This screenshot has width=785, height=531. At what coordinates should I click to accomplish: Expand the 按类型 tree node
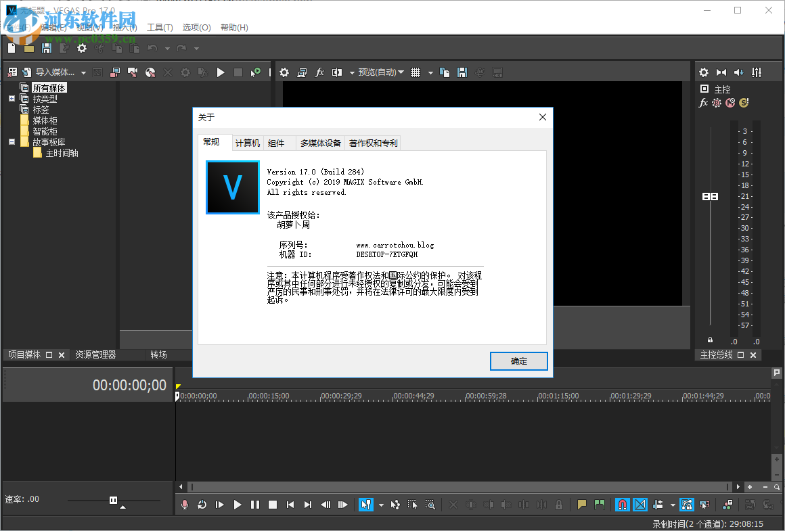(x=12, y=97)
